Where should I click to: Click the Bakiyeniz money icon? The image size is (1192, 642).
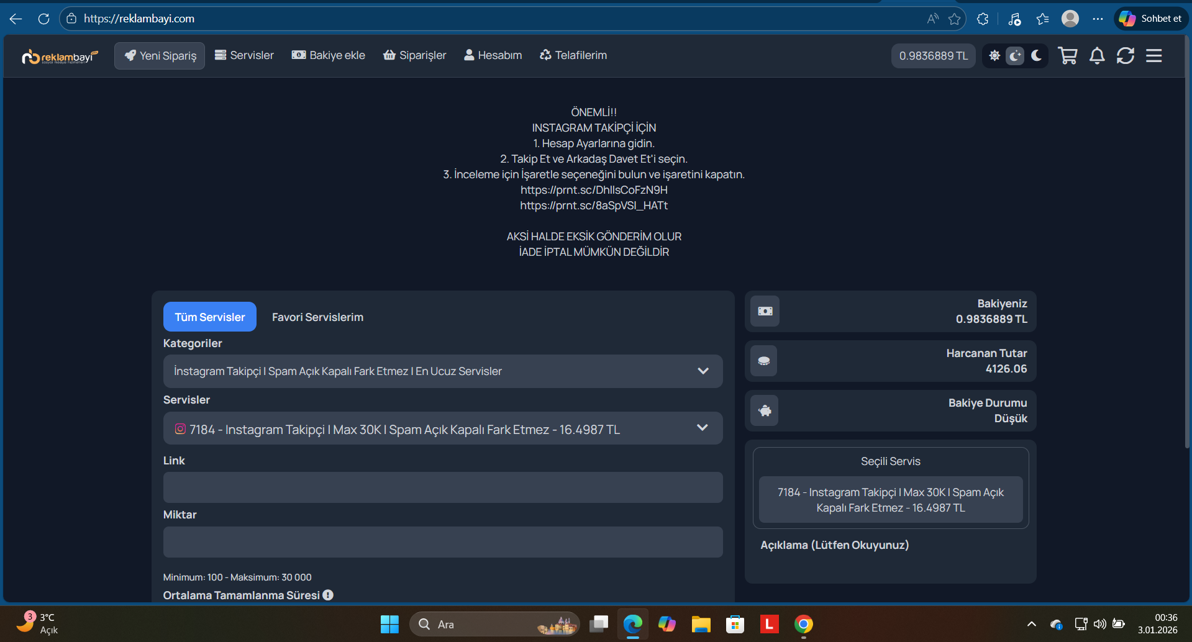[765, 311]
